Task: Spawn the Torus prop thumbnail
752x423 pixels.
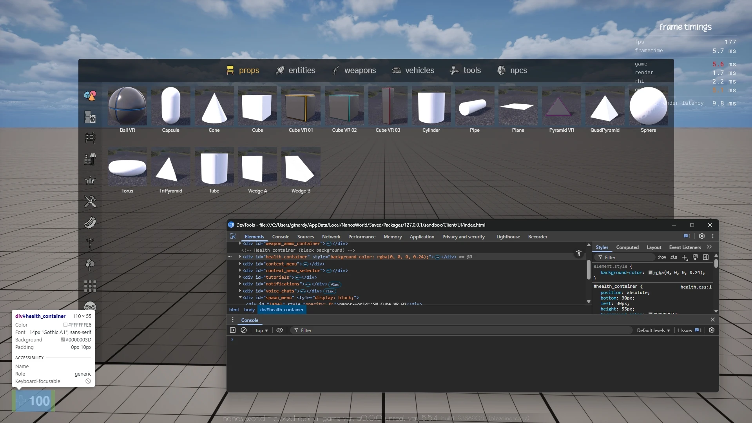Action: [127, 167]
